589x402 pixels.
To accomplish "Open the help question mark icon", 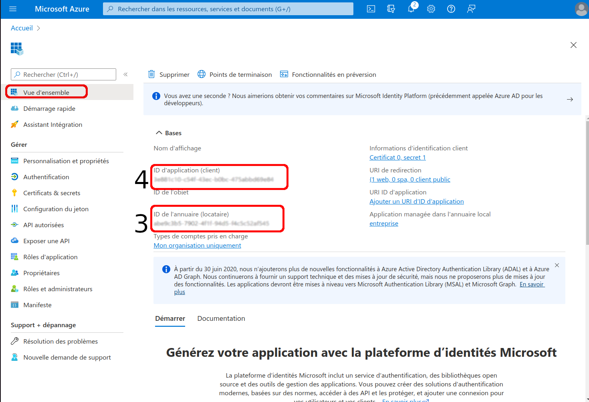I will pyautogui.click(x=451, y=9).
